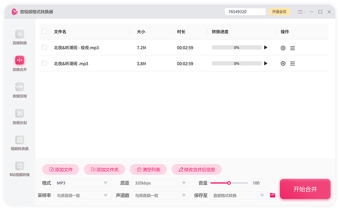Click the 开始合并 button
Image resolution: width=340 pixels, height=210 pixels.
pos(305,189)
